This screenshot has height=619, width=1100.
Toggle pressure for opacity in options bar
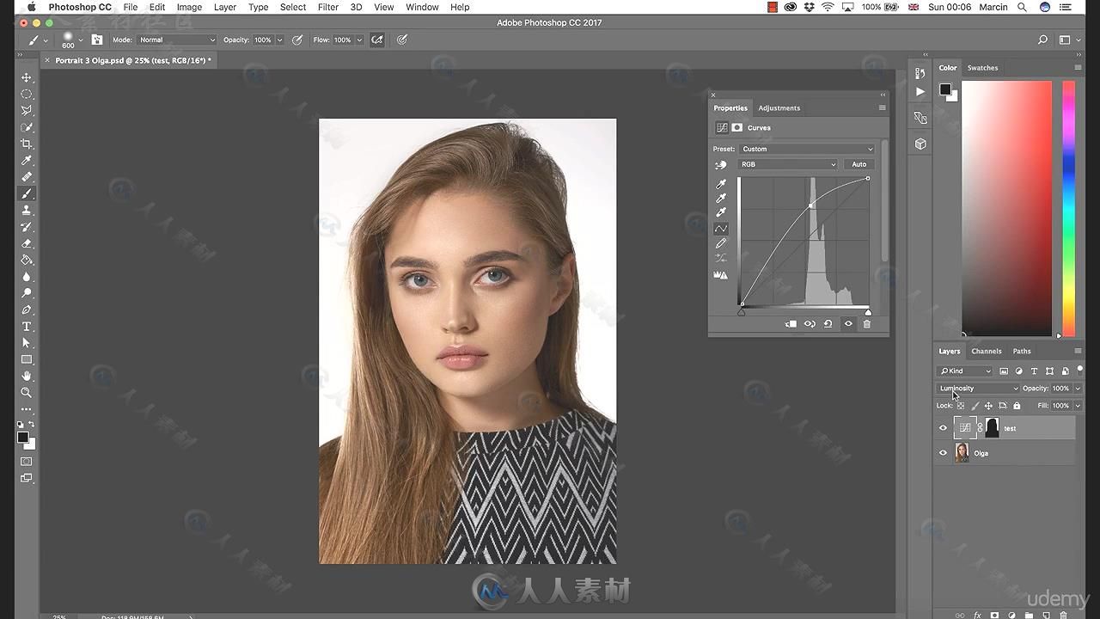(297, 40)
